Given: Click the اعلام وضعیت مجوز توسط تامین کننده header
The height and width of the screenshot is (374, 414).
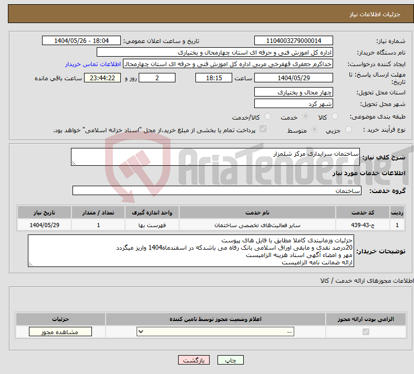Looking at the screenshot, I should pos(215,319).
